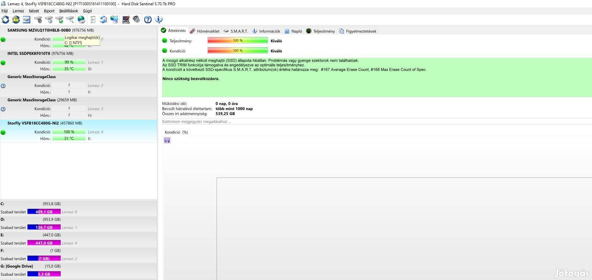The width and height of the screenshot is (592, 280).
Task: Click the speaker sound toolbar icon
Action: pyautogui.click(x=136, y=20)
